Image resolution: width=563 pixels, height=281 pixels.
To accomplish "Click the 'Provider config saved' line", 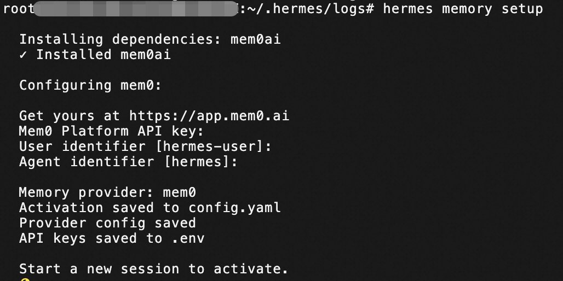I will coord(108,223).
